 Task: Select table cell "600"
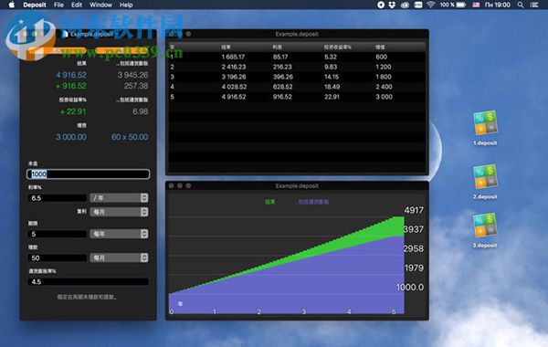point(381,57)
